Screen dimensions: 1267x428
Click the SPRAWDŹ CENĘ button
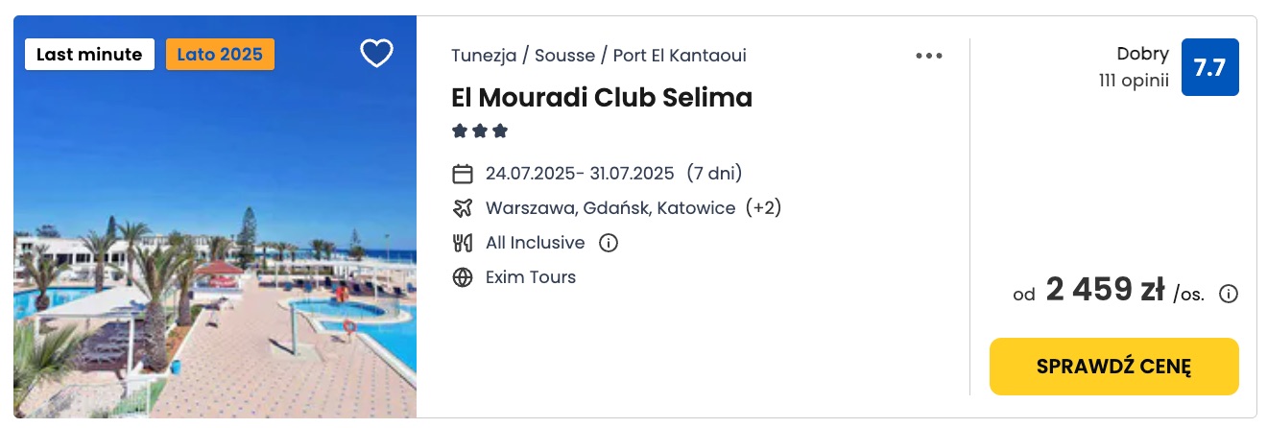(x=1113, y=367)
